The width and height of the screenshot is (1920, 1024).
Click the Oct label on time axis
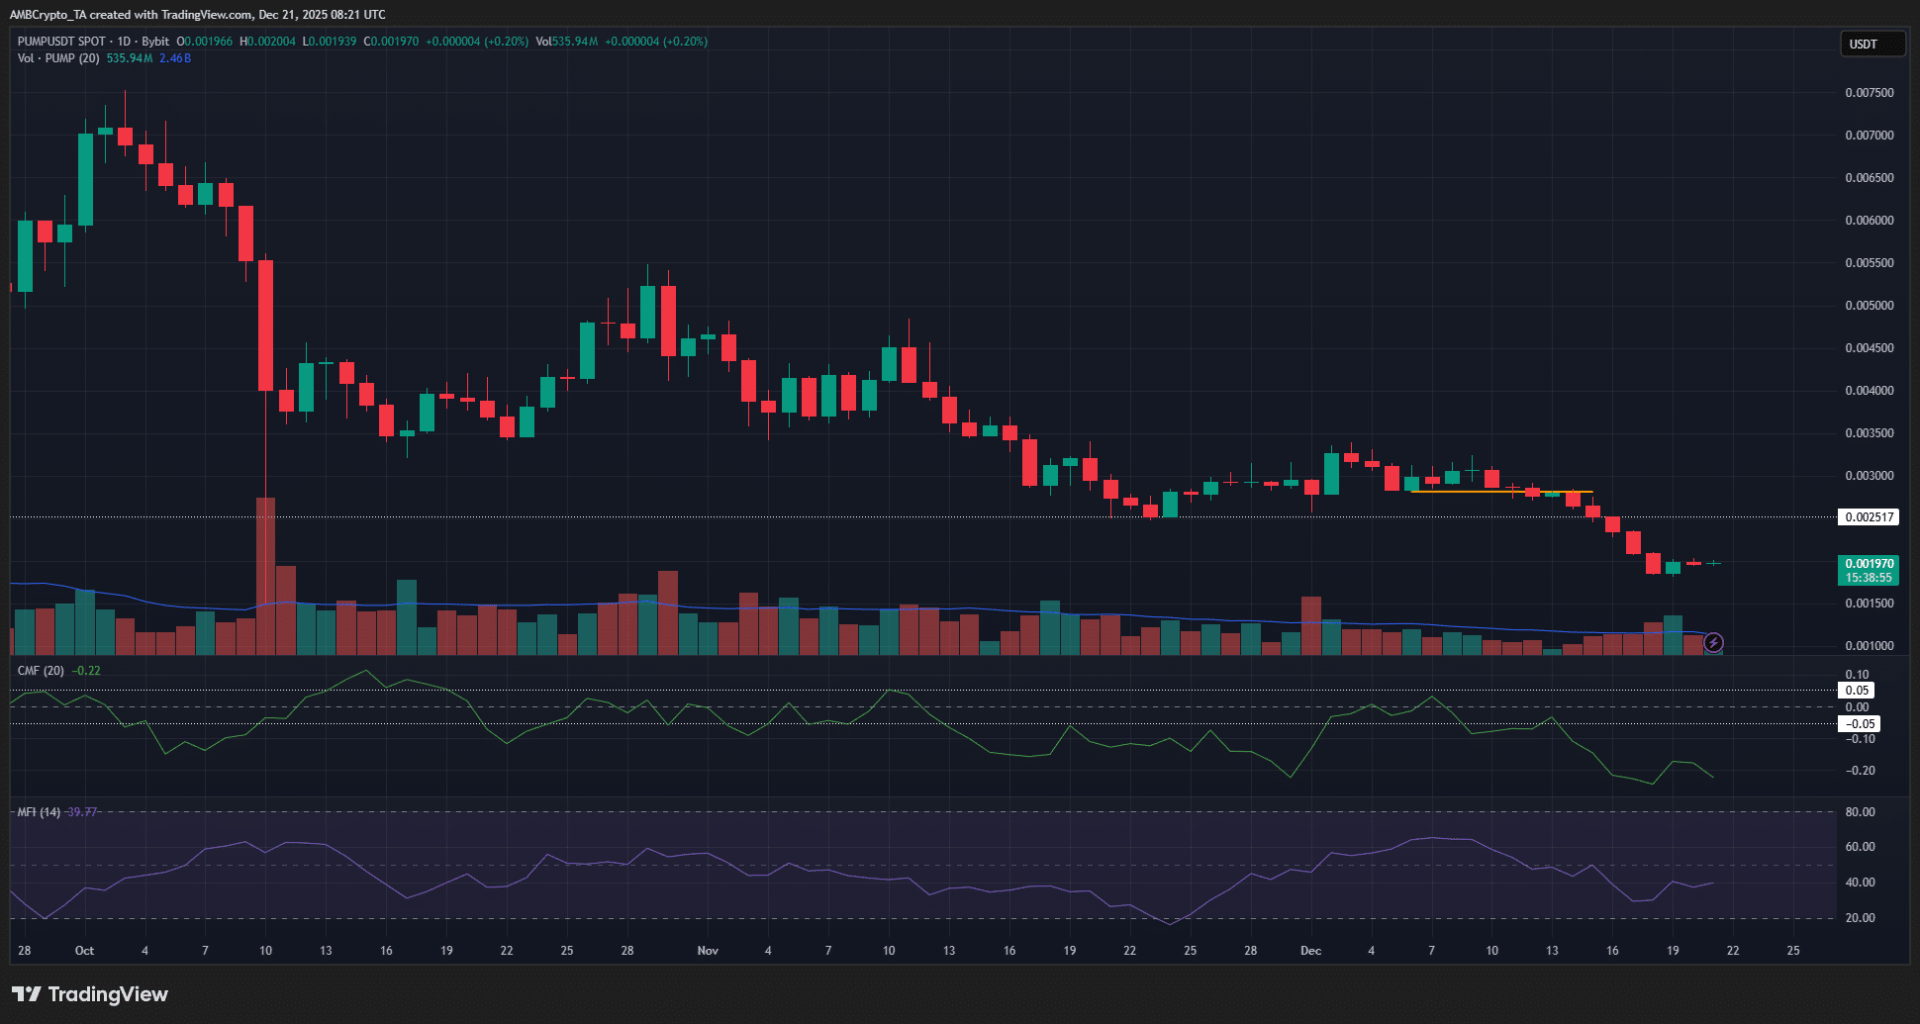point(84,951)
